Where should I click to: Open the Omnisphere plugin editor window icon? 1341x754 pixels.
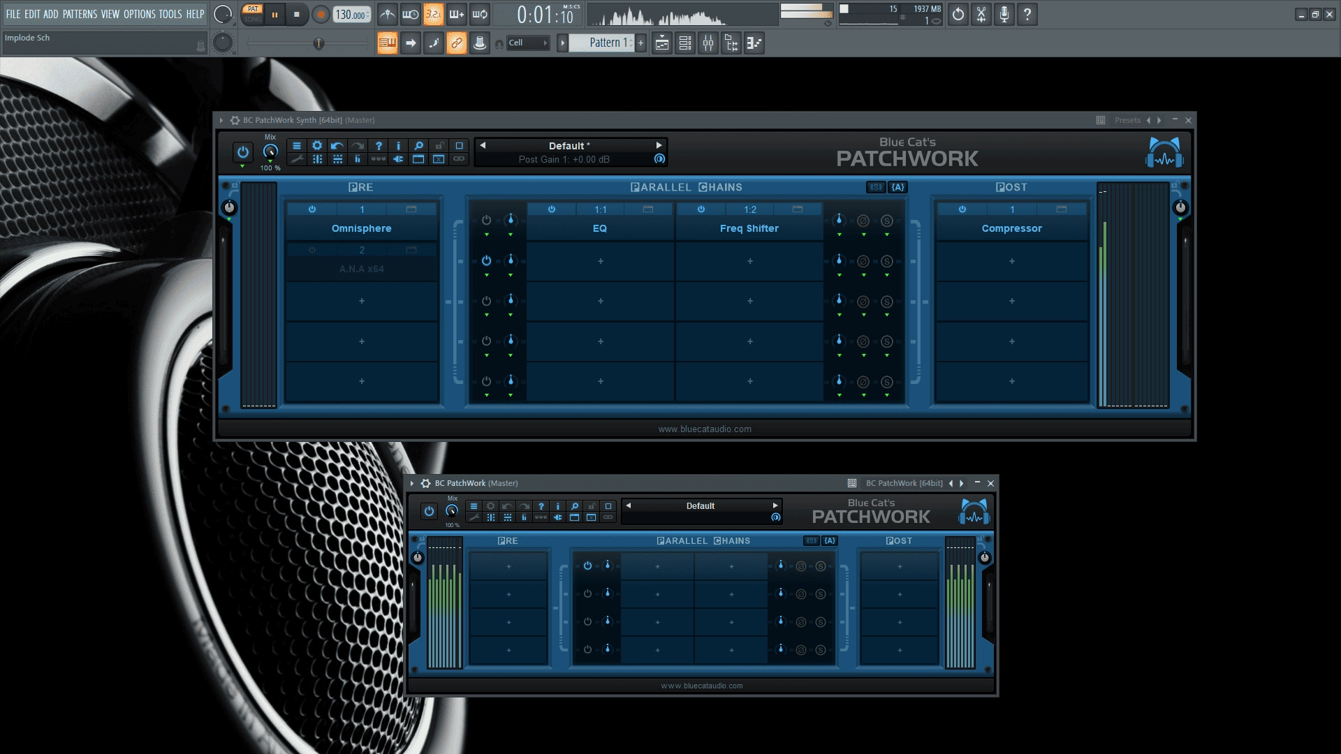(x=411, y=209)
